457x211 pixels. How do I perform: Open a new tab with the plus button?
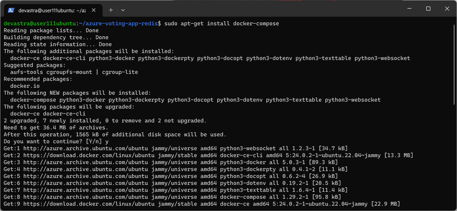pos(111,10)
